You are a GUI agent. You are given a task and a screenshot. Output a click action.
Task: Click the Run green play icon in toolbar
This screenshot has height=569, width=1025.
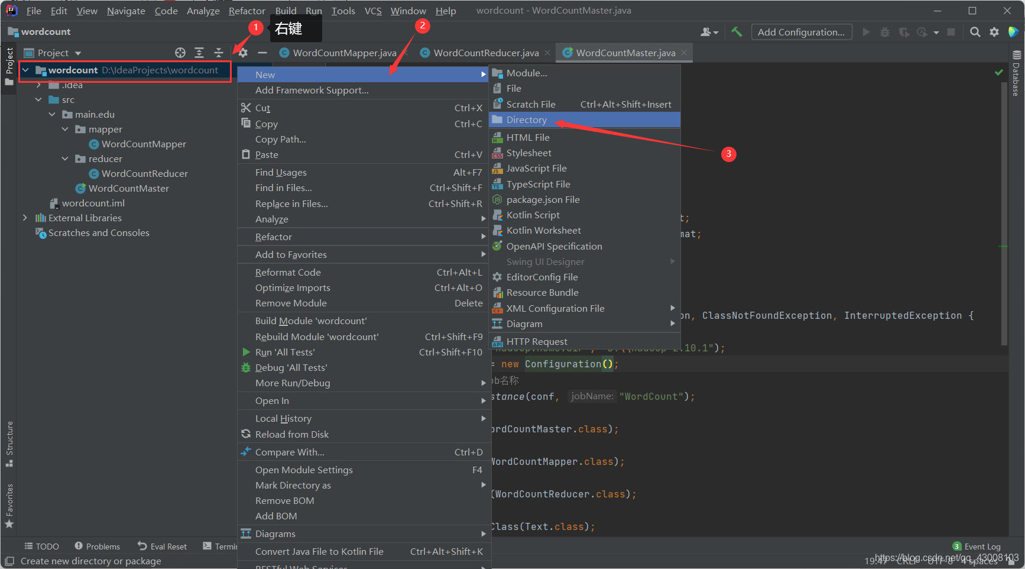pos(866,32)
